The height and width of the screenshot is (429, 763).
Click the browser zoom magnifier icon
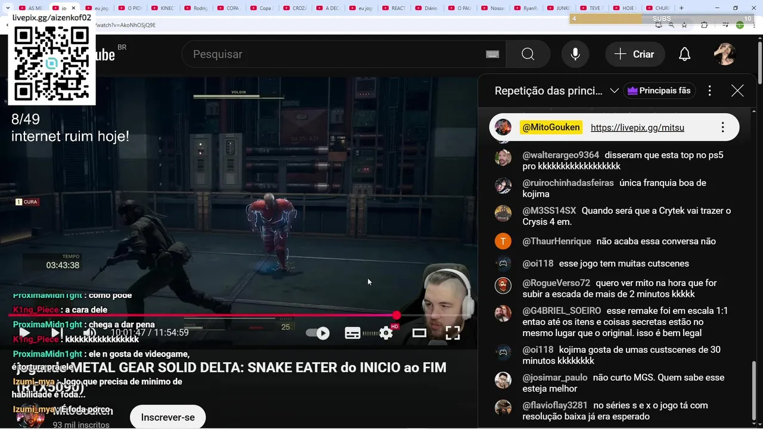click(x=671, y=25)
